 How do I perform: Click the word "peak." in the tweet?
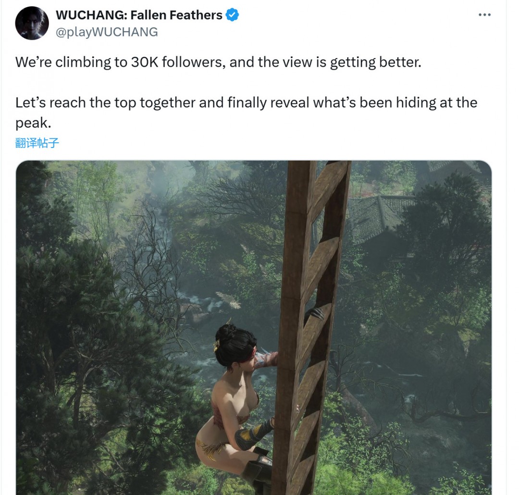[x=33, y=123]
